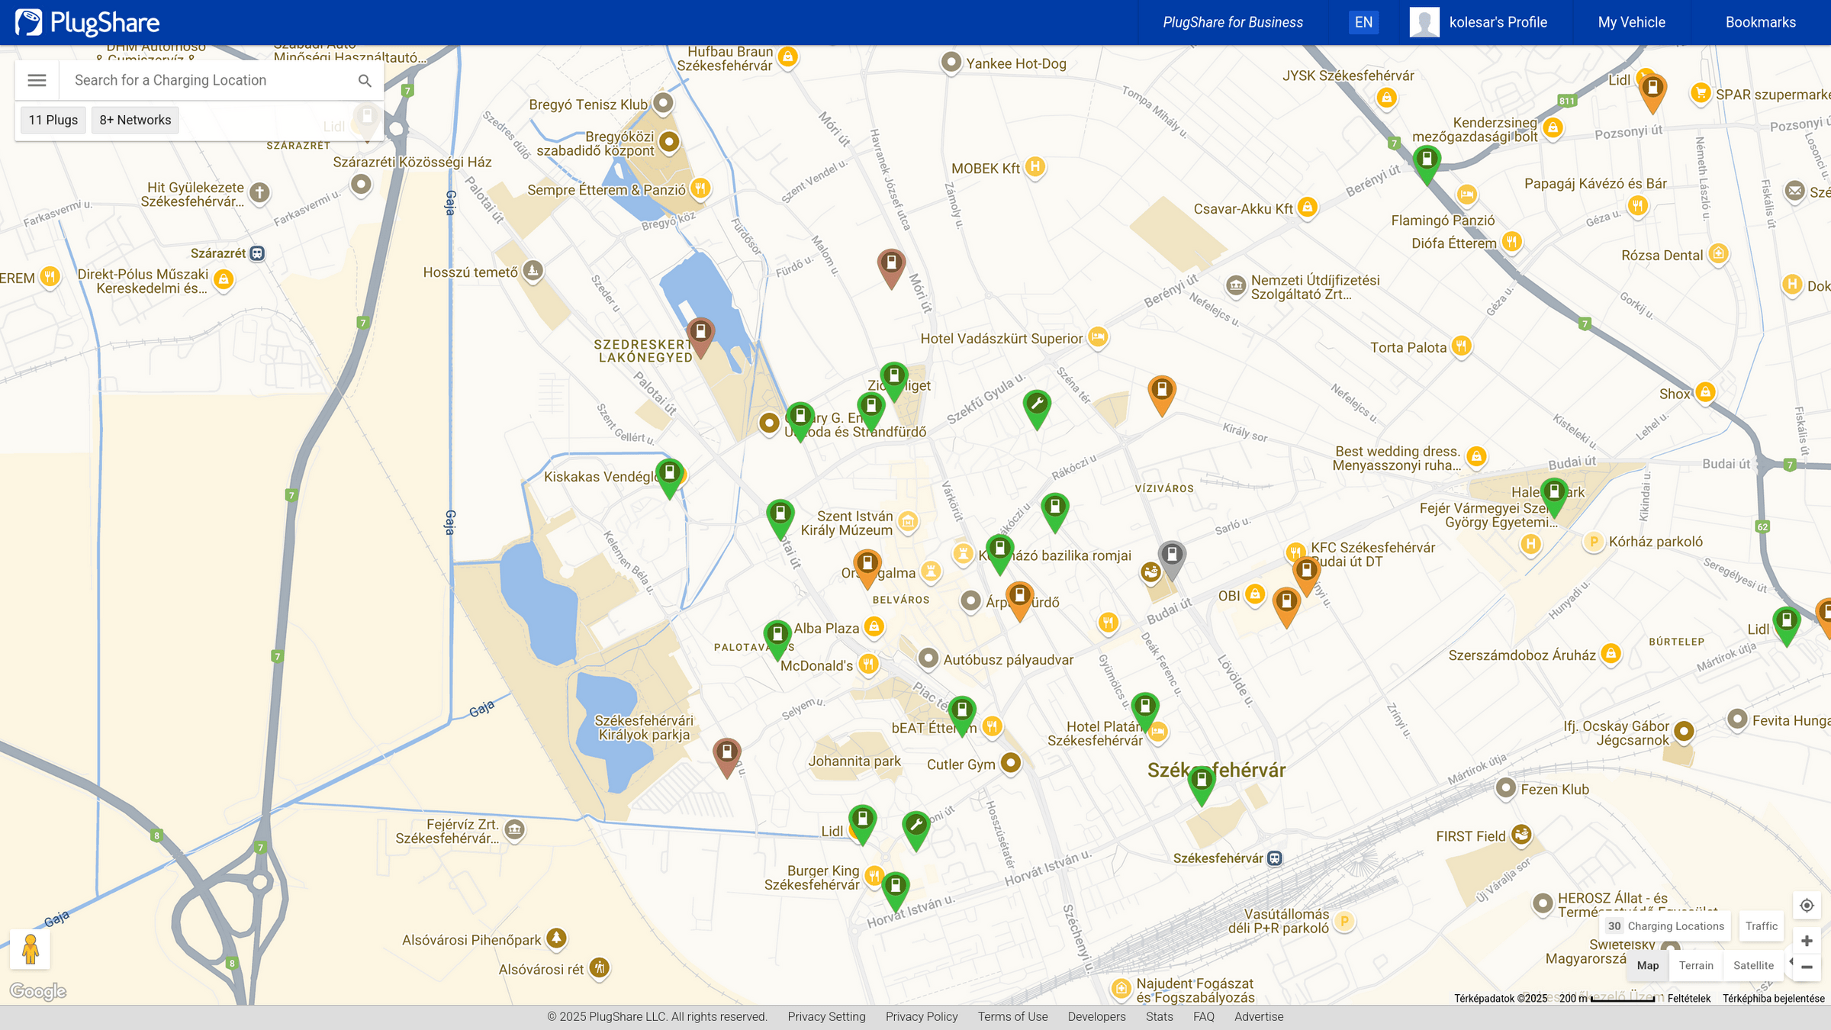Click the Street View pegman icon
Screen dimensions: 1831x1030
(x=31, y=949)
